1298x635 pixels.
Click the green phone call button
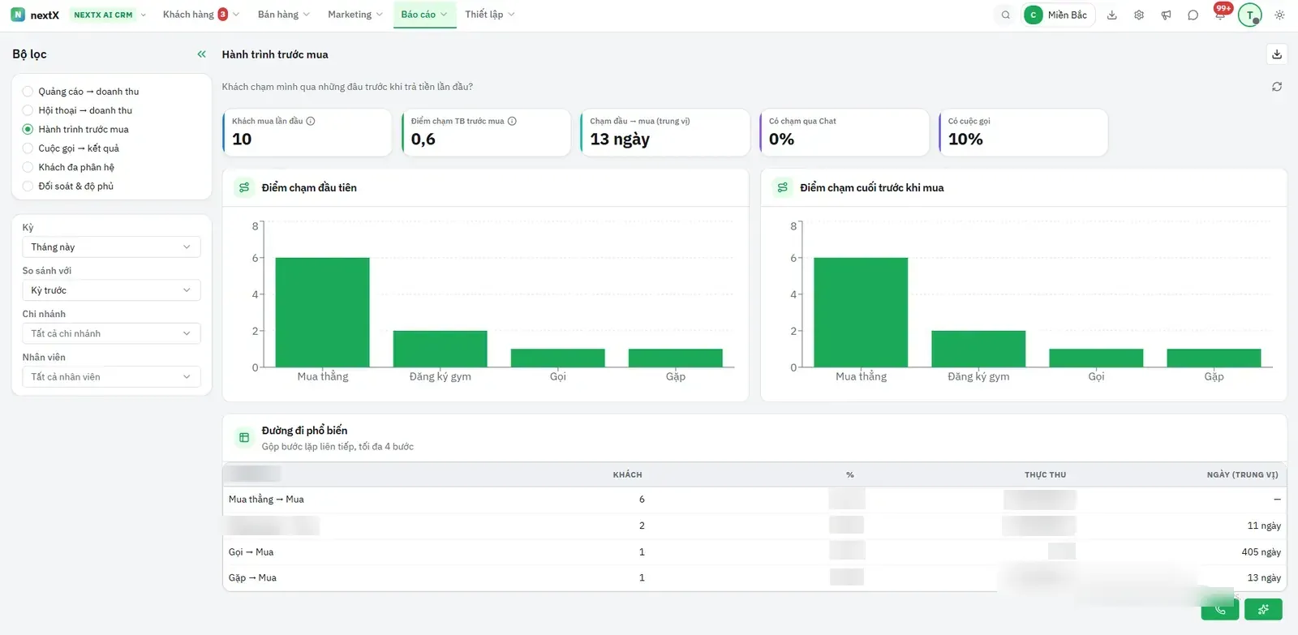pos(1220,609)
